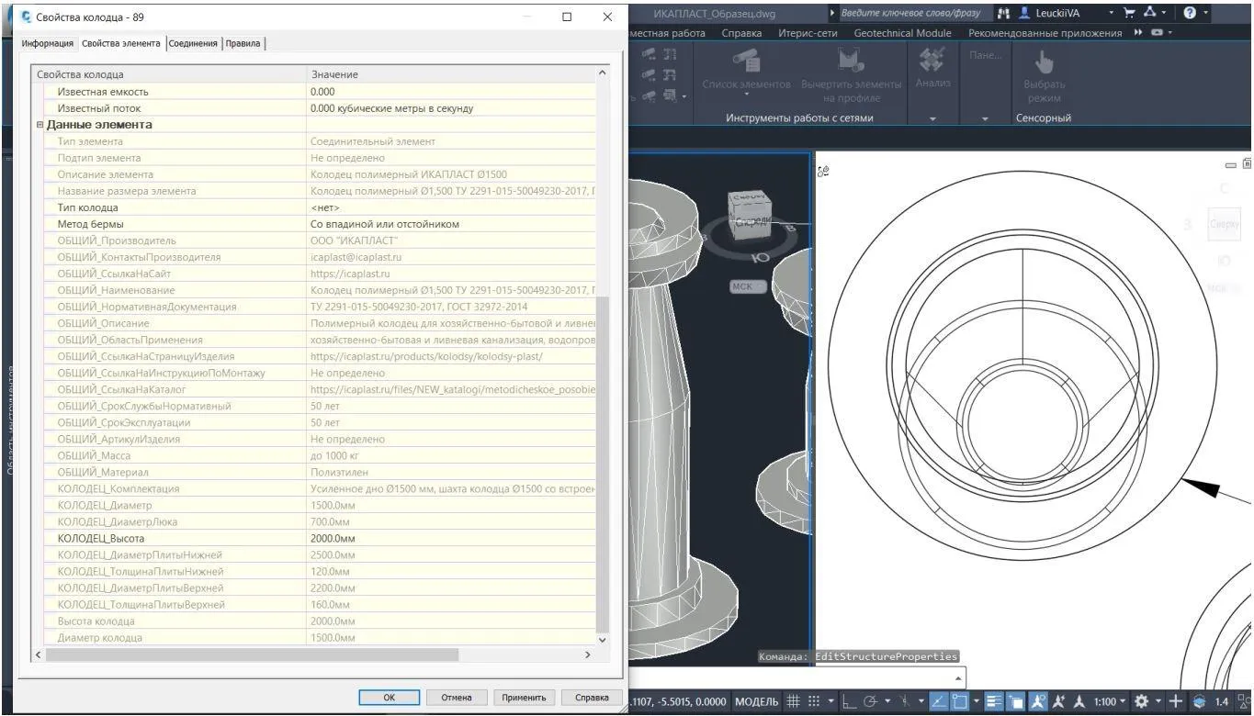Viewport: 1254px width, 716px height.
Task: Click the Отмена button
Action: (457, 698)
